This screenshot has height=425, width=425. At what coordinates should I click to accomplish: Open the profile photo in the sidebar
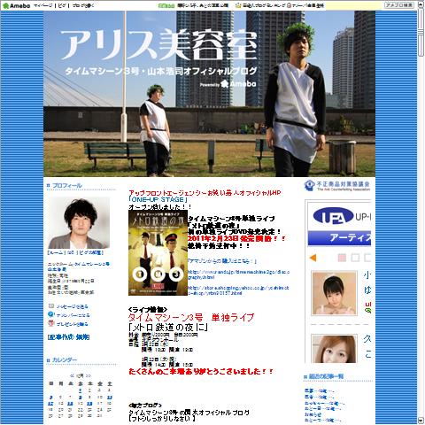coord(79,223)
